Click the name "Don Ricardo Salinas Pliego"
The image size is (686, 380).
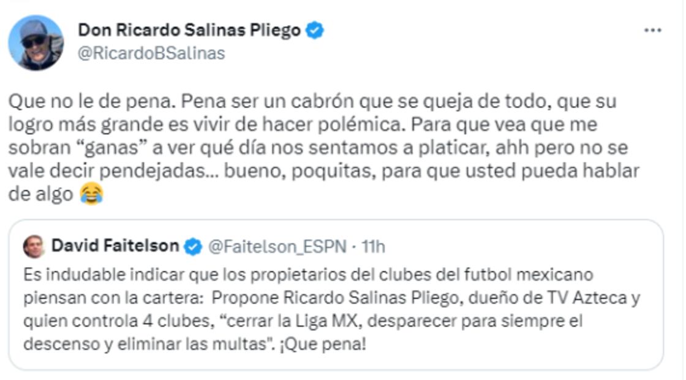click(x=189, y=30)
